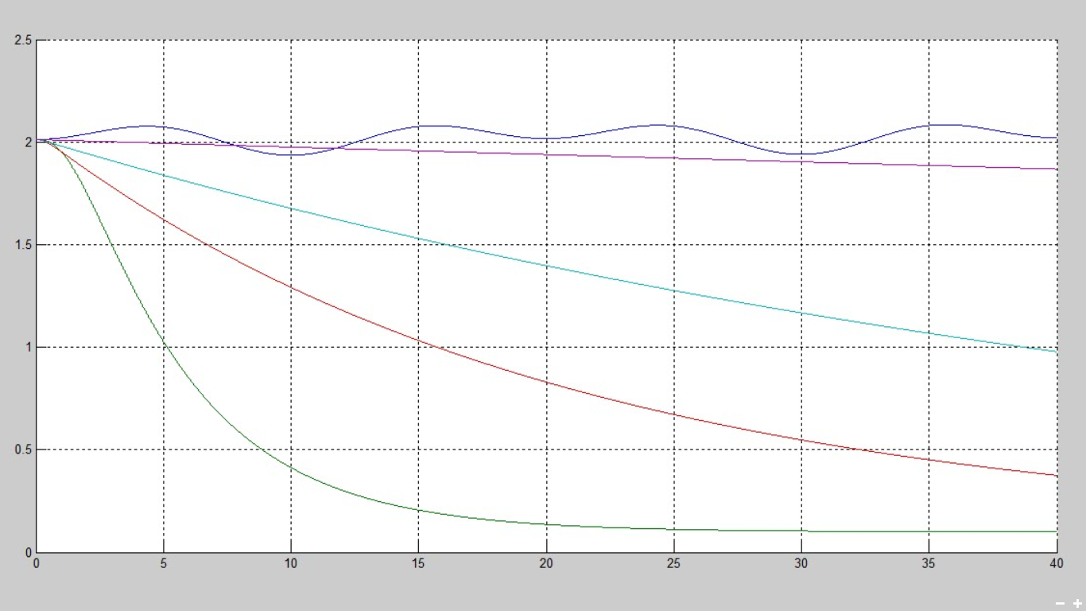Viewport: 1086px width, 611px height.
Task: Click the x-axis tick label 10
Action: pos(291,563)
